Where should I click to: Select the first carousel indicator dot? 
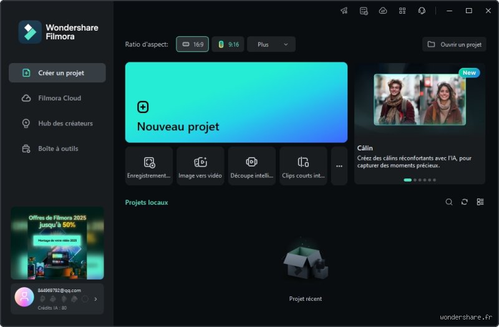pyautogui.click(x=408, y=180)
